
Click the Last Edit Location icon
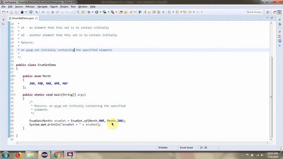click(x=185, y=12)
